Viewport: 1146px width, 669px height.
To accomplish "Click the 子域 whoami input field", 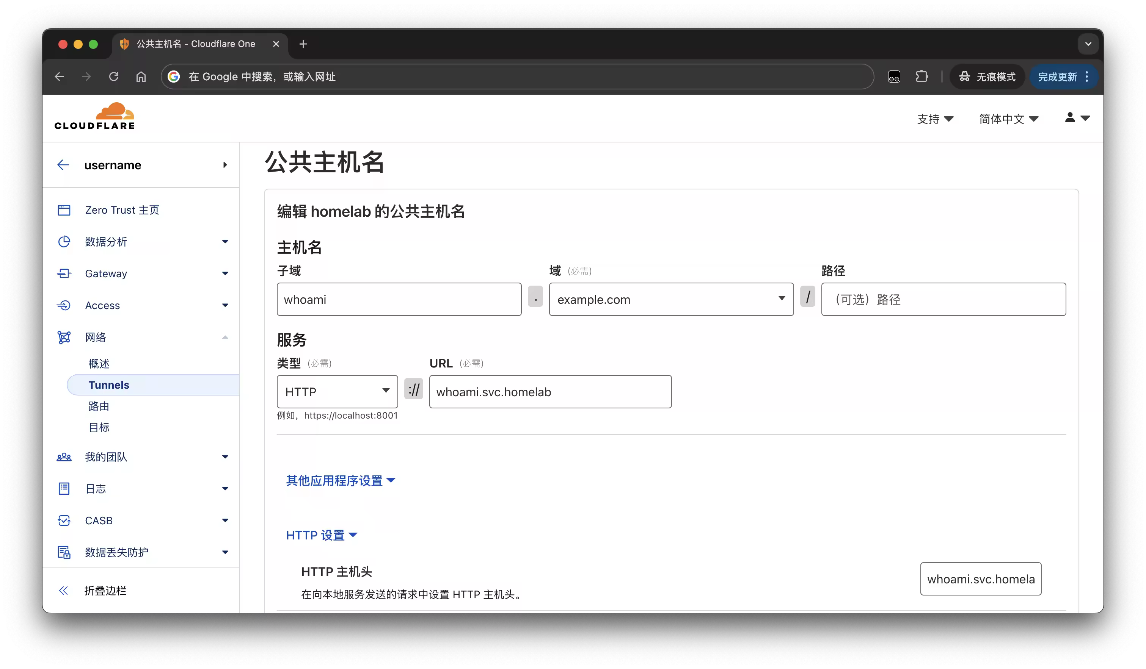I will [399, 299].
